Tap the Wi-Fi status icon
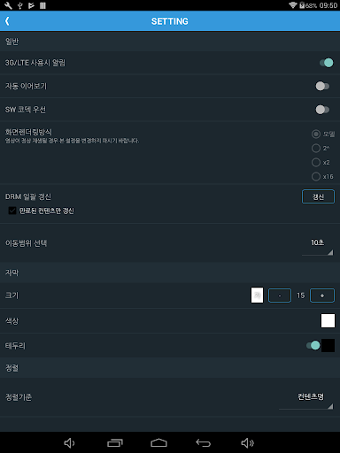Viewport: 340px width, 453px height. 292,5
